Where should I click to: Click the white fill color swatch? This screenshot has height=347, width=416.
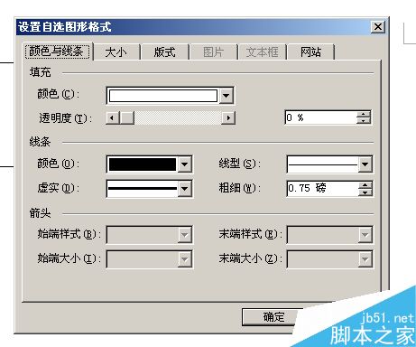point(163,96)
